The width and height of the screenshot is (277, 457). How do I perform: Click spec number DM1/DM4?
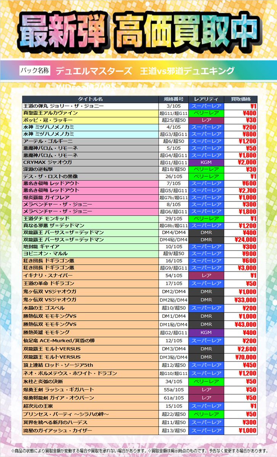pos(173,316)
